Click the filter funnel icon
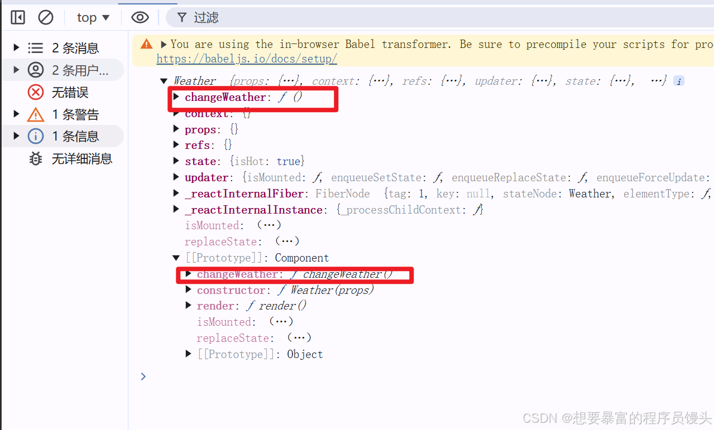The width and height of the screenshot is (714, 430). pyautogui.click(x=181, y=18)
